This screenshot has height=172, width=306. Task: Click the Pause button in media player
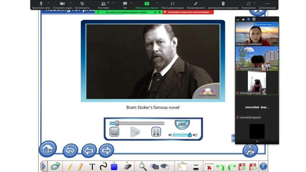click(x=156, y=132)
